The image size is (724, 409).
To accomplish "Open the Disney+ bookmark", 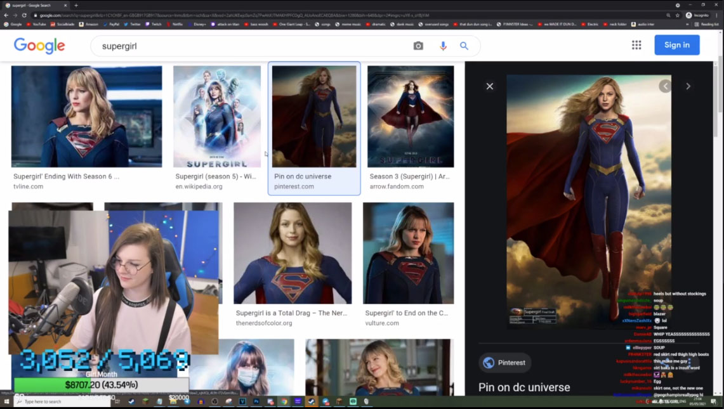I will pyautogui.click(x=197, y=24).
